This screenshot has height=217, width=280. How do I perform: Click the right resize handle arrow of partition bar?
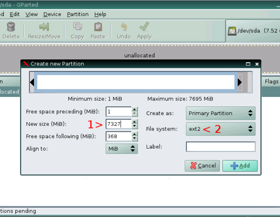240,82
